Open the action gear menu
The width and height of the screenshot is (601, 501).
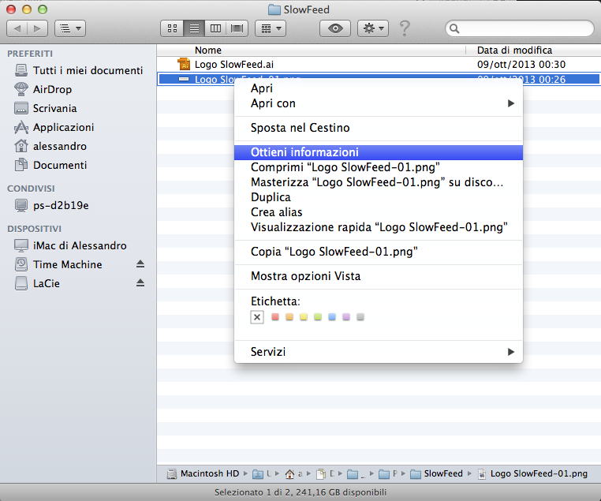coord(373,28)
